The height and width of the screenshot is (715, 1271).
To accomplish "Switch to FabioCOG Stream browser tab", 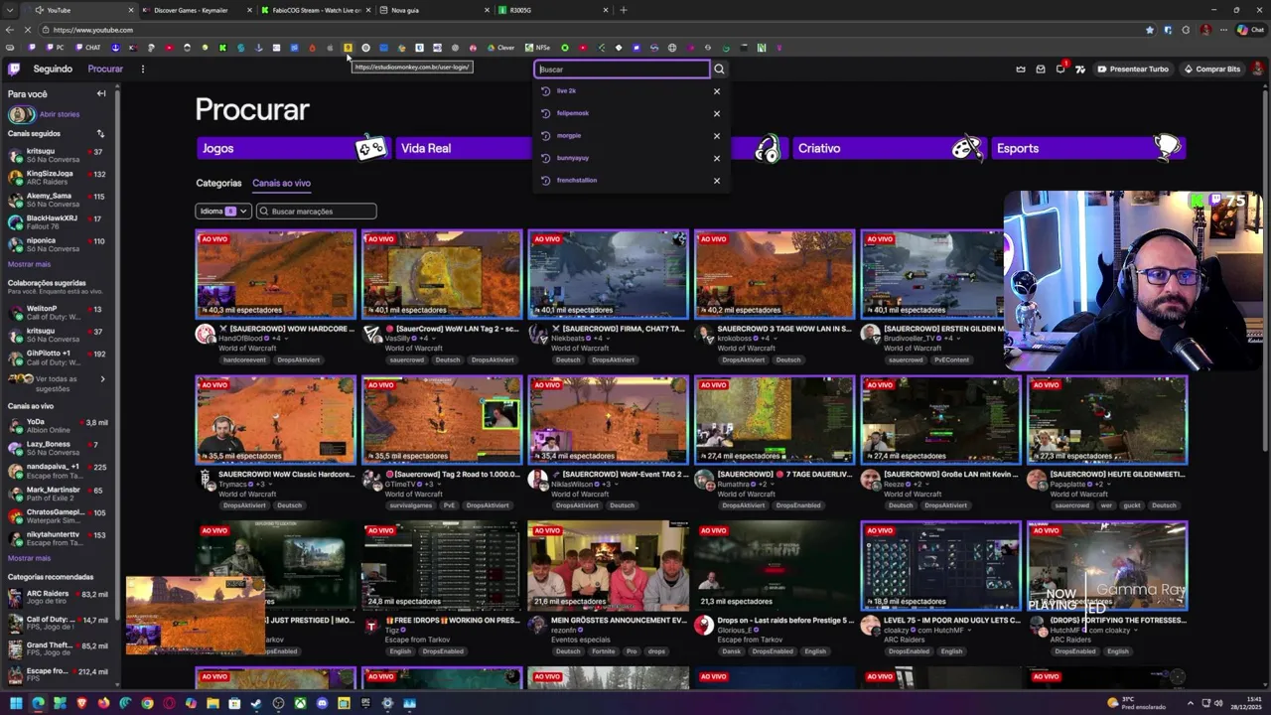I will click(x=315, y=10).
